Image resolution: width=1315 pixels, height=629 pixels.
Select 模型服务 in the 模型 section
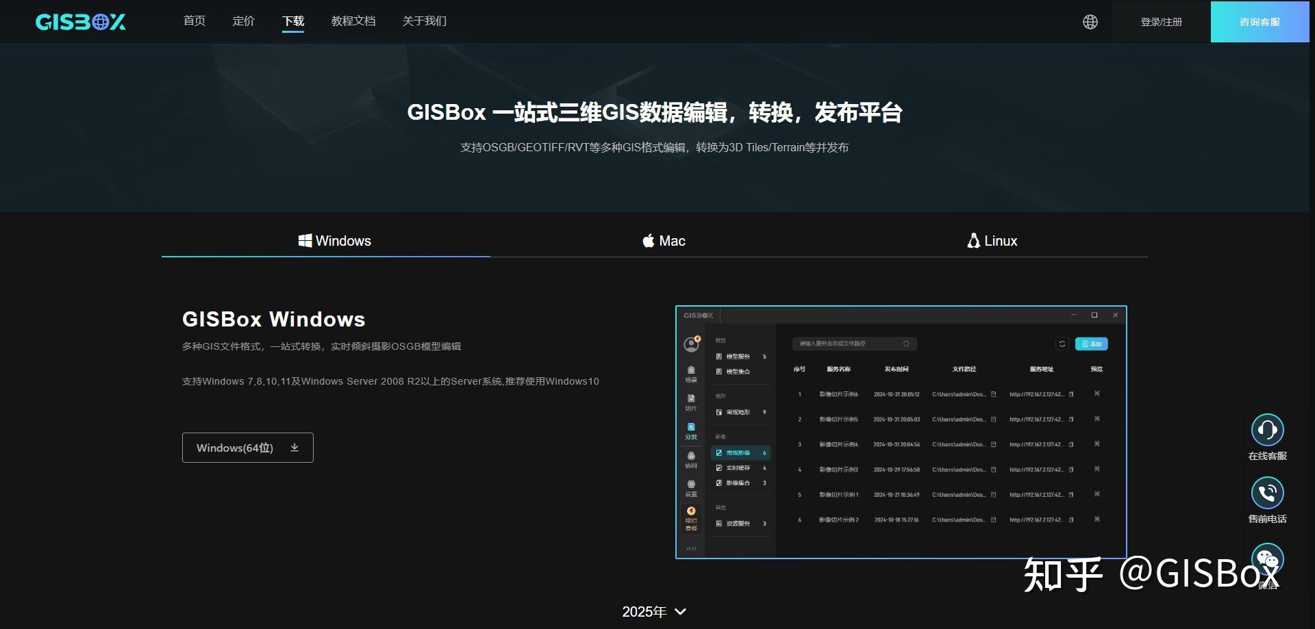point(736,355)
